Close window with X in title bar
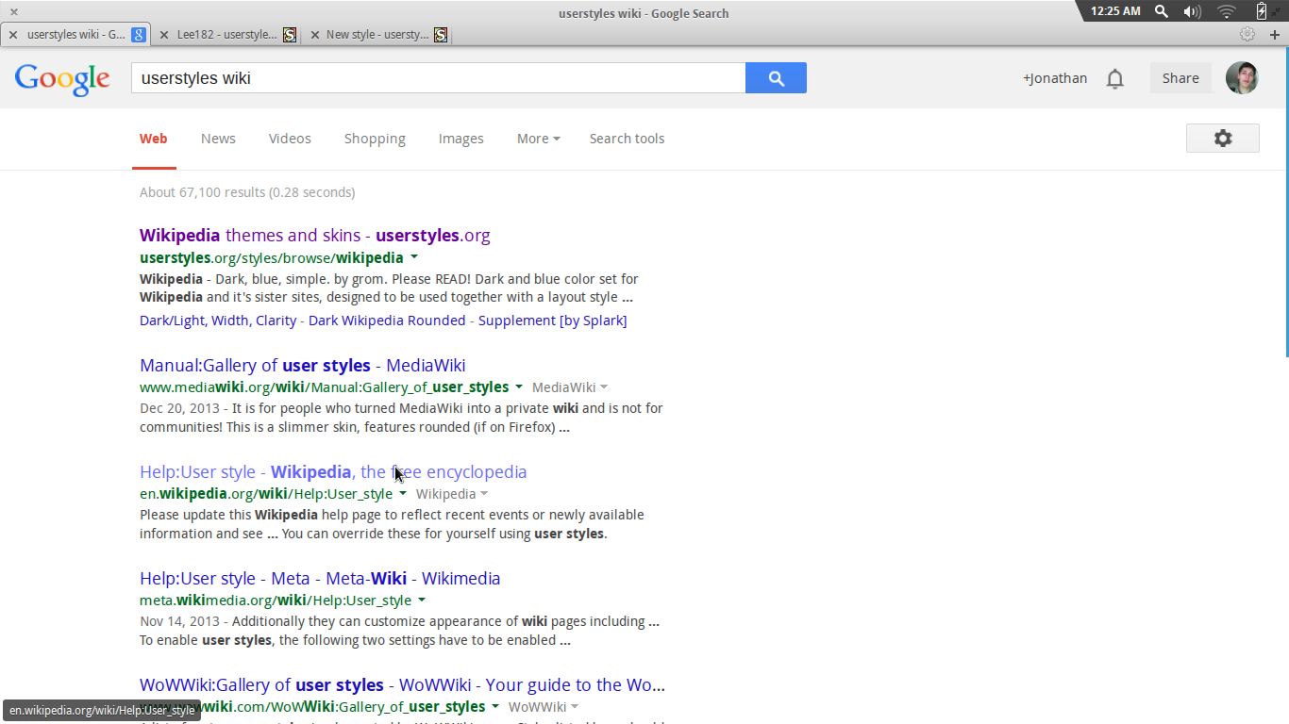This screenshot has height=724, width=1289. 14,12
